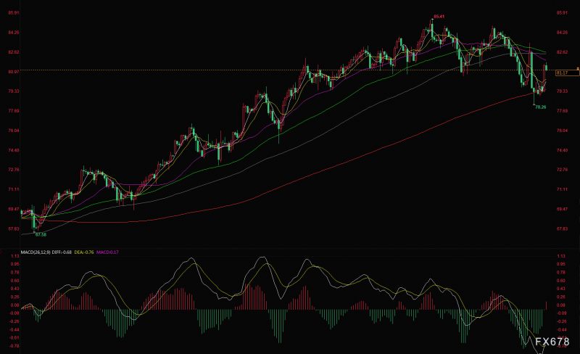580x354 pixels.
Task: Click 72.76 on the right price axis
Action: point(562,170)
